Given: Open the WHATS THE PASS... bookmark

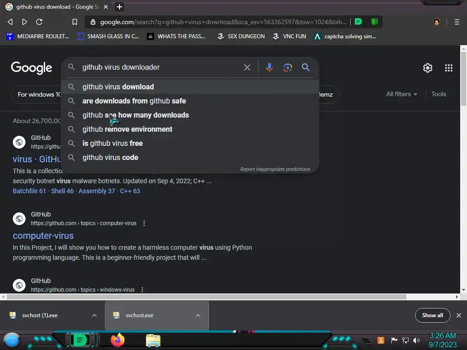Looking at the screenshot, I should tap(176, 36).
